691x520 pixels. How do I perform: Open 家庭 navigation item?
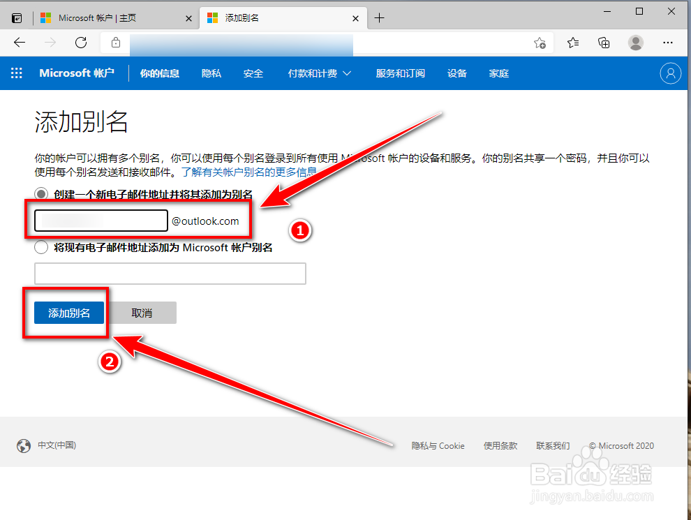[499, 73]
